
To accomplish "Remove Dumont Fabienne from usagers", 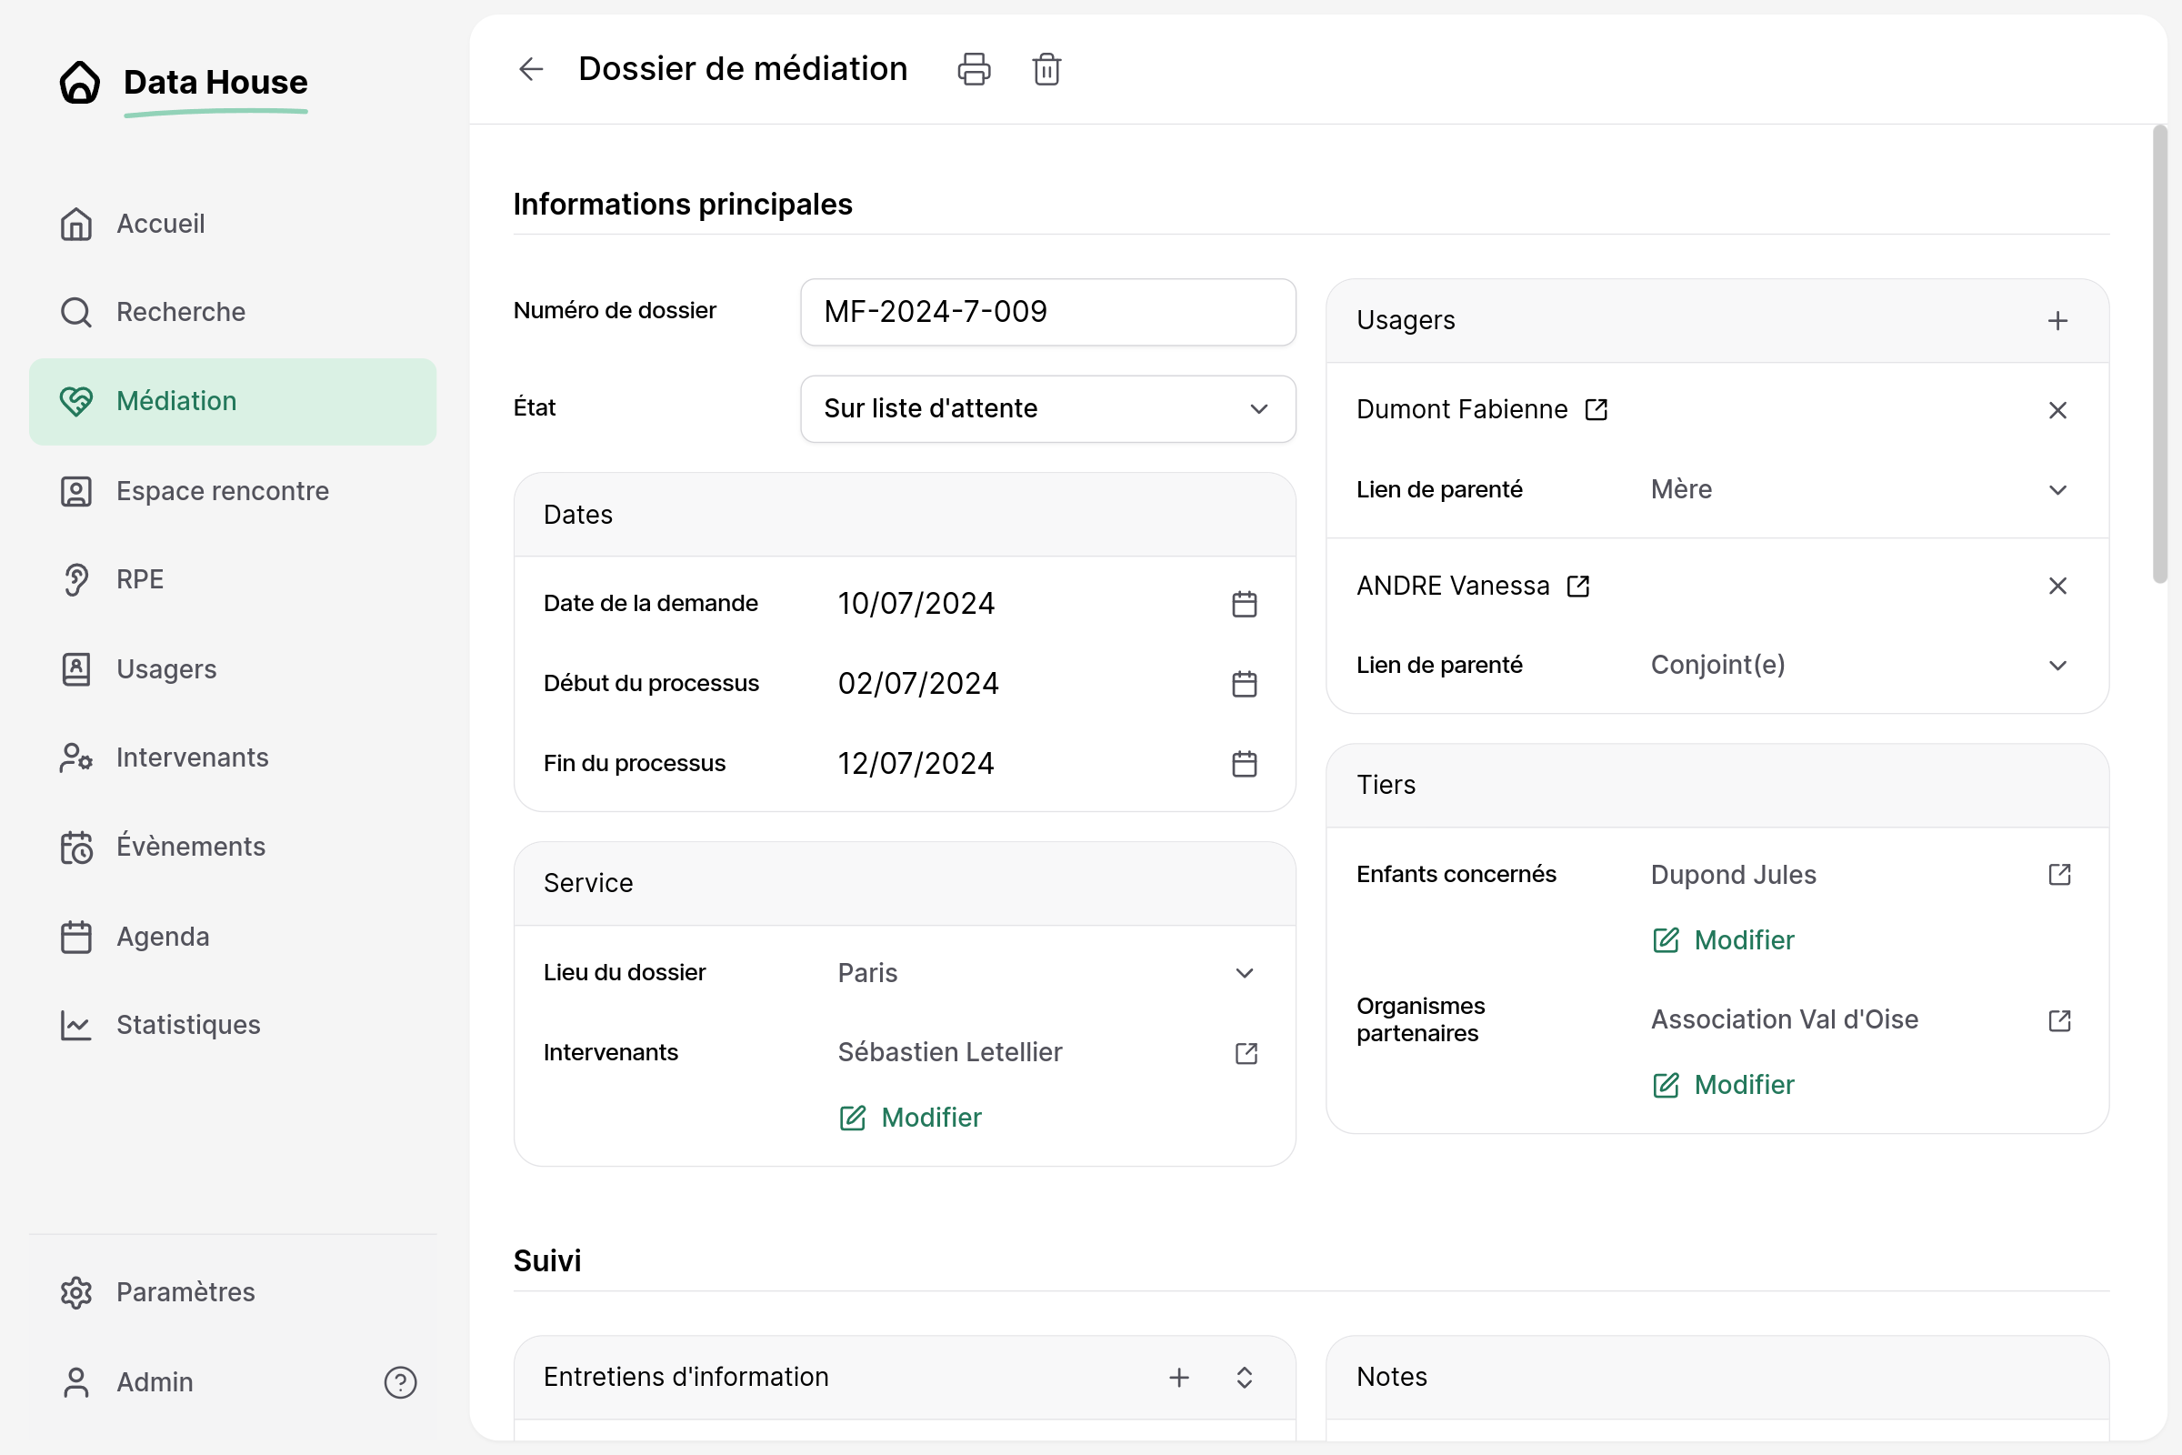I will [2057, 409].
